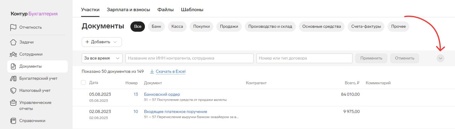
Task: Go to Справочники in the sidebar
Action: tap(32, 121)
